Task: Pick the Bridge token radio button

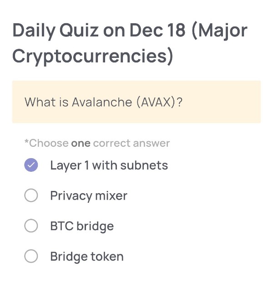Action: pyautogui.click(x=31, y=257)
